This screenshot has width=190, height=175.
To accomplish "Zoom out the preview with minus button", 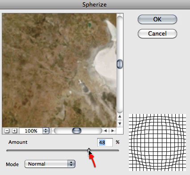I will [7, 131].
